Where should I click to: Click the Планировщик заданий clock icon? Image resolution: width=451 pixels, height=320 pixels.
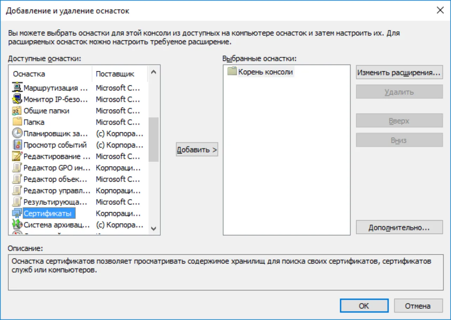pos(17,133)
